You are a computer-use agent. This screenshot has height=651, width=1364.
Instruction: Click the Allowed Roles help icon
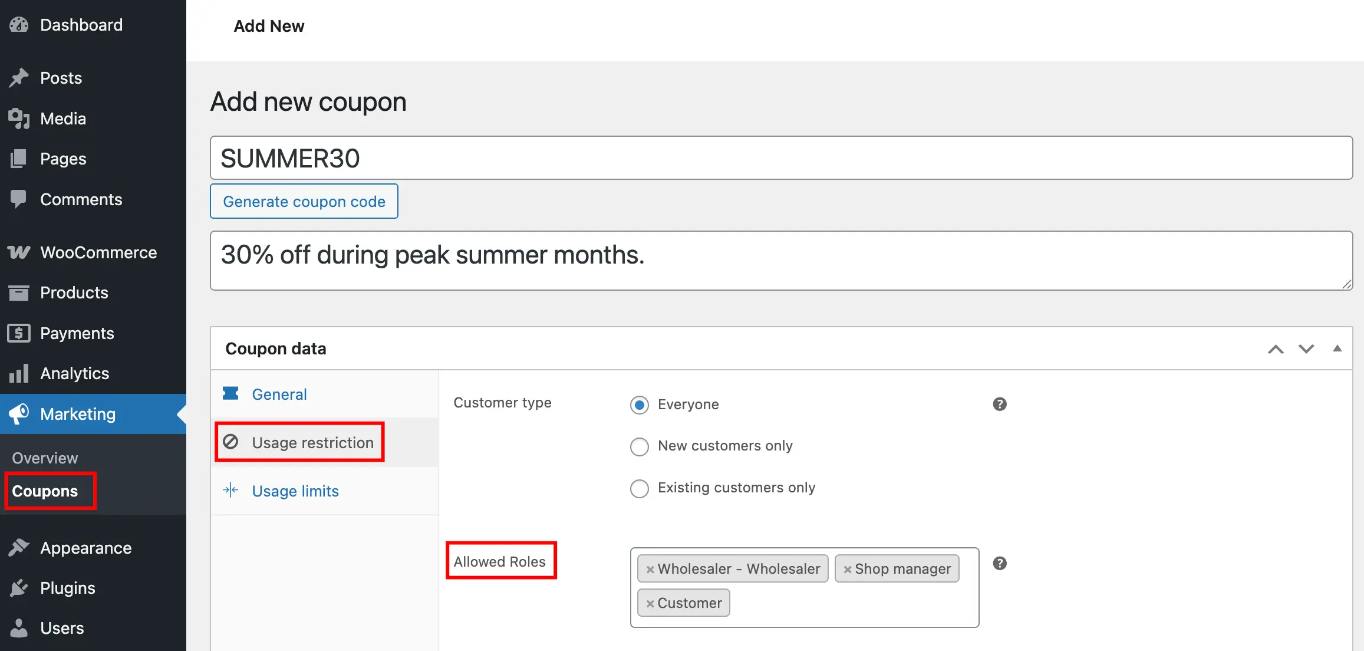[1000, 564]
